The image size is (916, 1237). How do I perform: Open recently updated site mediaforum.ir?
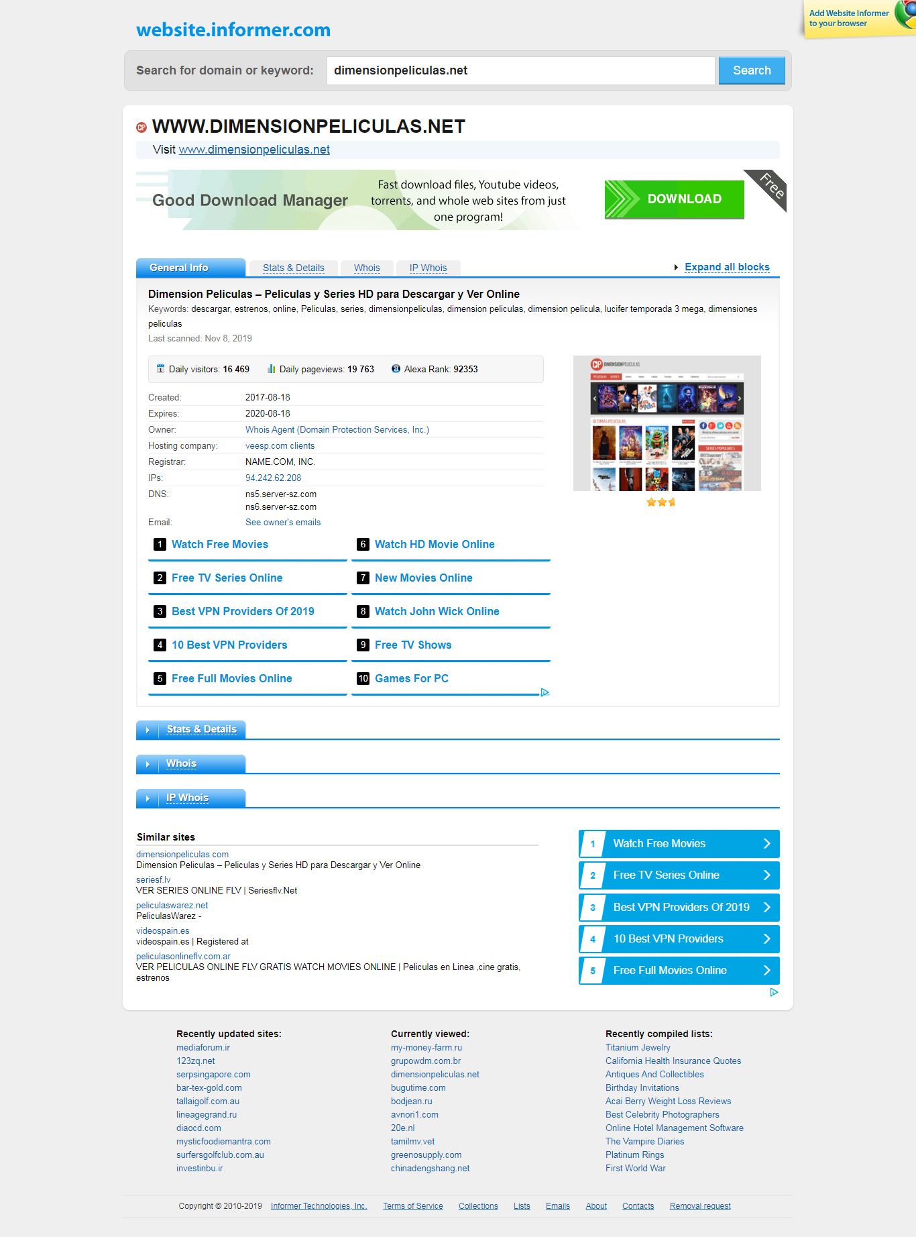click(203, 1048)
